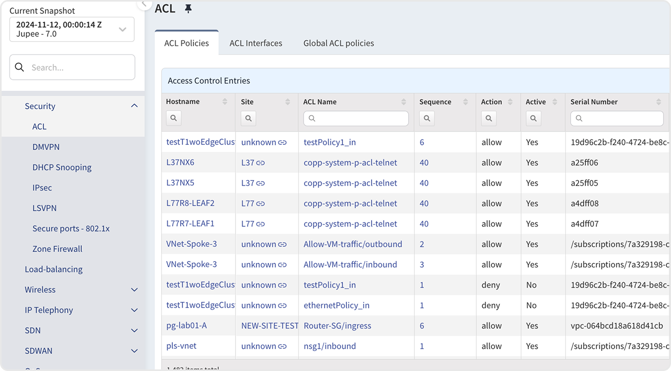Click the link icon beside site L37 for L37NX6
Viewport: 671px width, 371px height.
coord(261,163)
